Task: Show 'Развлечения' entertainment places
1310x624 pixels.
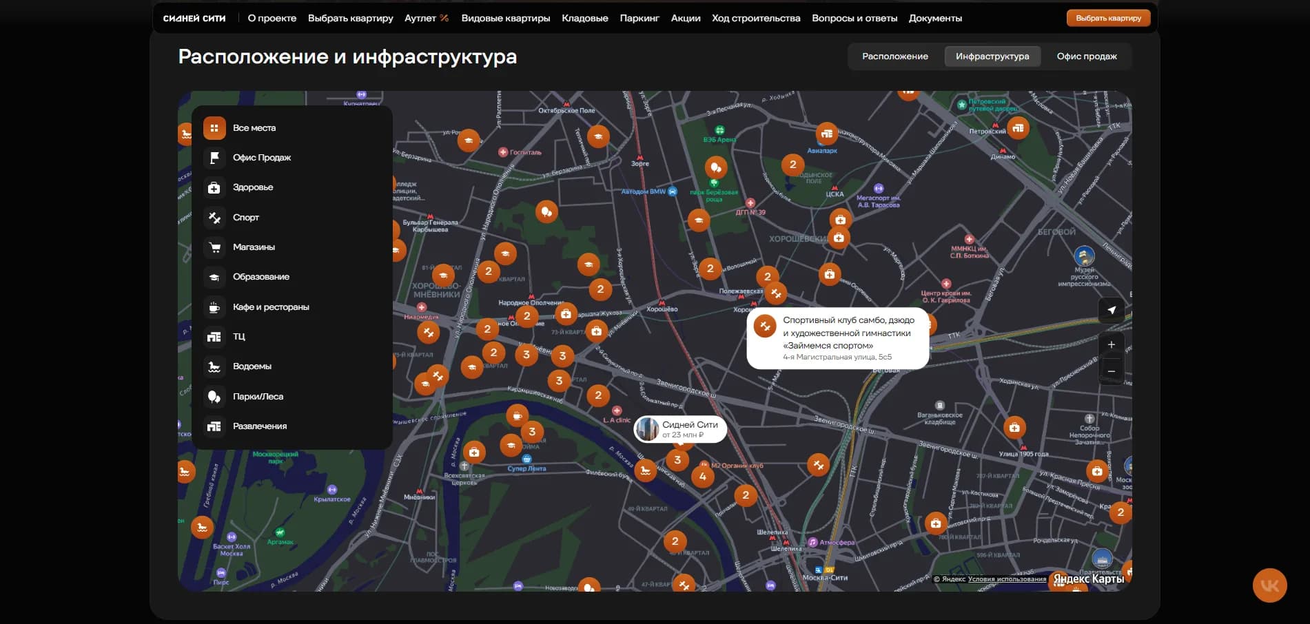Action: (x=214, y=426)
